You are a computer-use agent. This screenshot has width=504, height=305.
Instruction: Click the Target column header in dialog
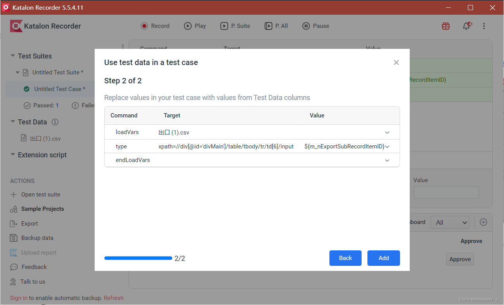[x=172, y=115]
